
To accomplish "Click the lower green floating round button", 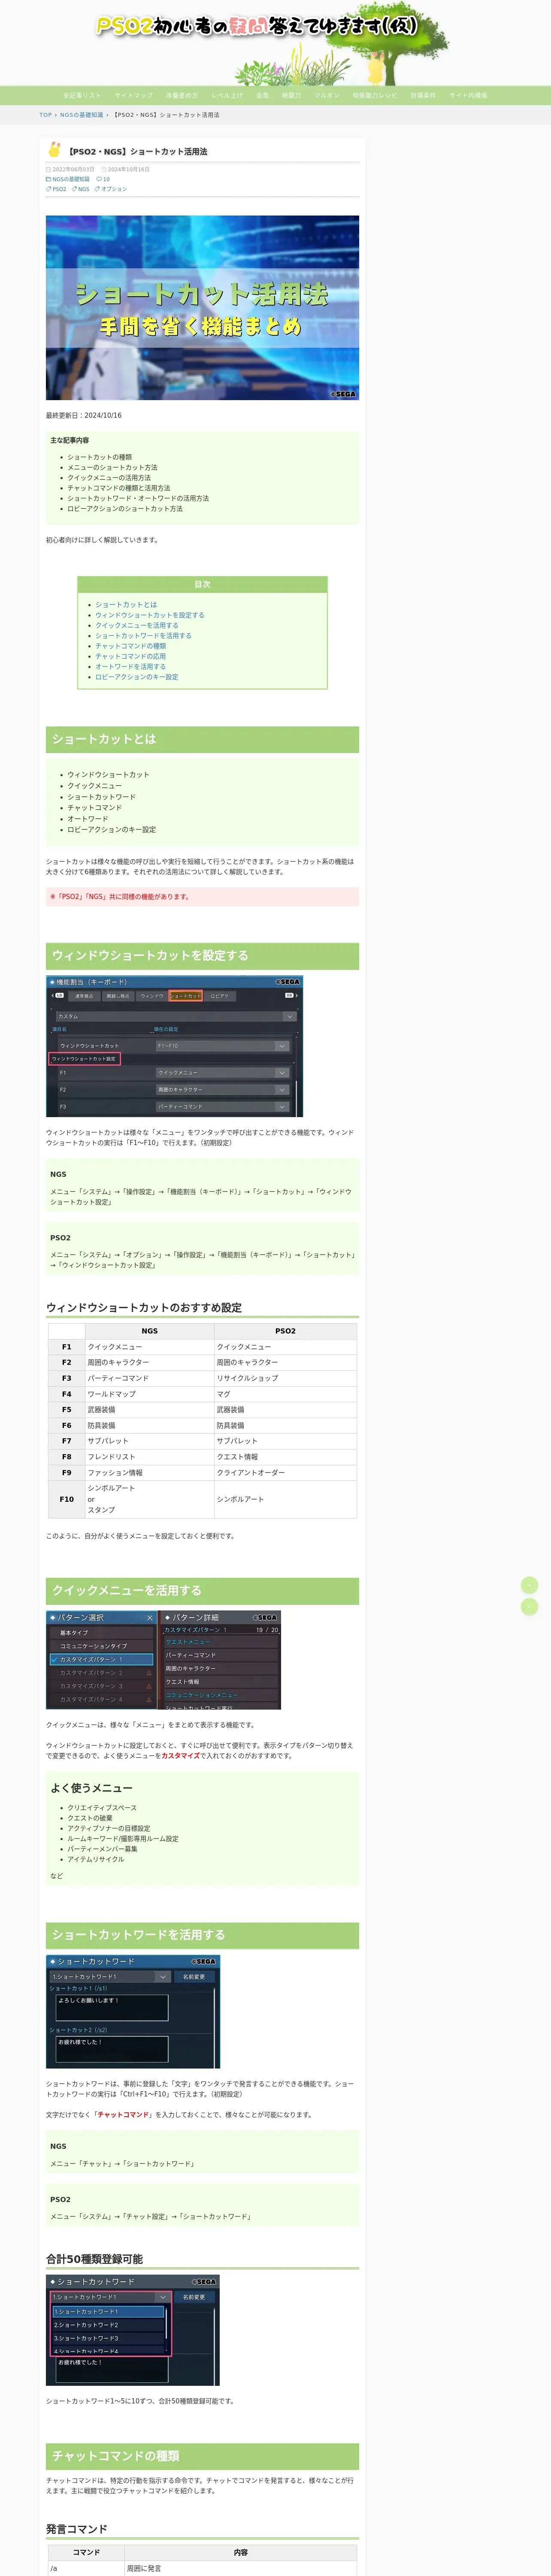I will pos(530,1607).
